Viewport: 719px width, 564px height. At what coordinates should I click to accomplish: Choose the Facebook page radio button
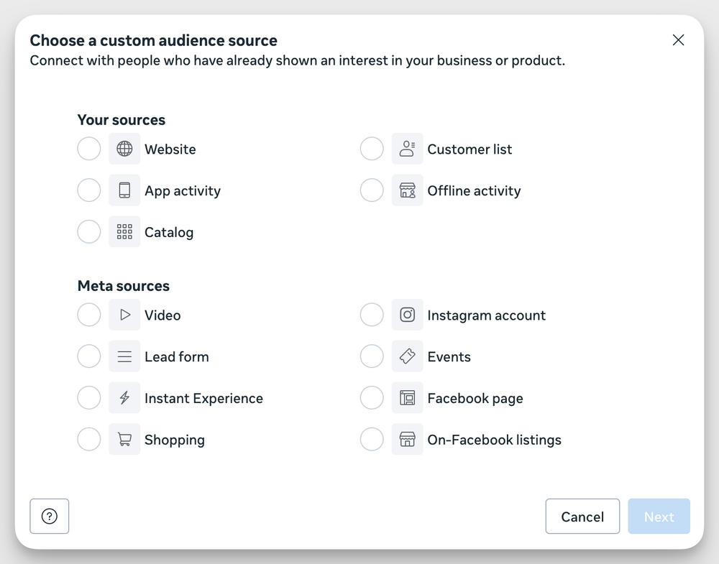click(372, 398)
